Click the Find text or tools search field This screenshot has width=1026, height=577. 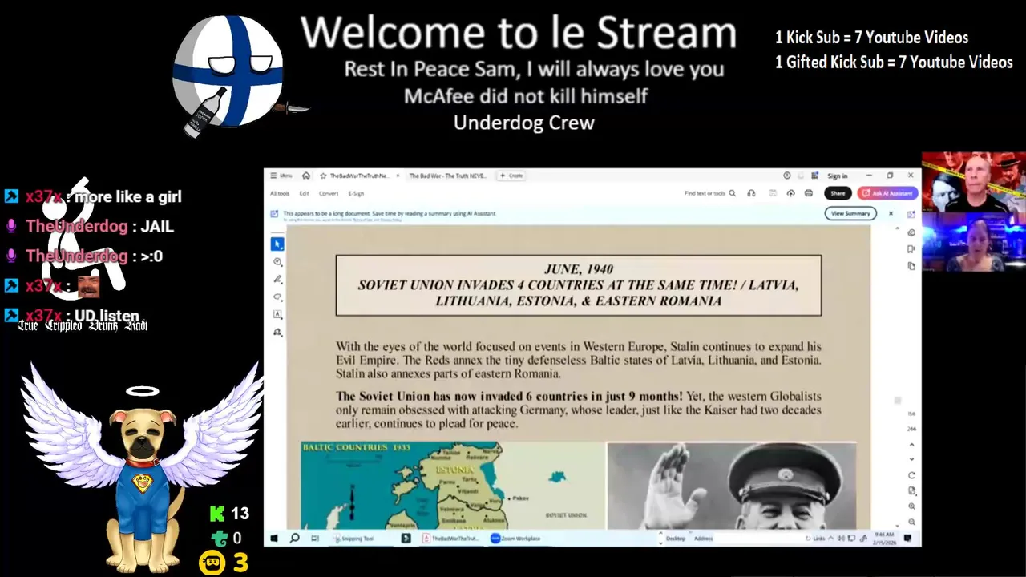pos(710,193)
